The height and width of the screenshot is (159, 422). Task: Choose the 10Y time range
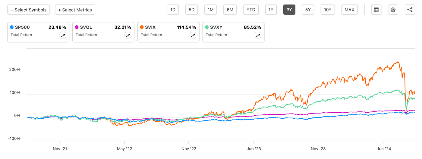point(328,10)
